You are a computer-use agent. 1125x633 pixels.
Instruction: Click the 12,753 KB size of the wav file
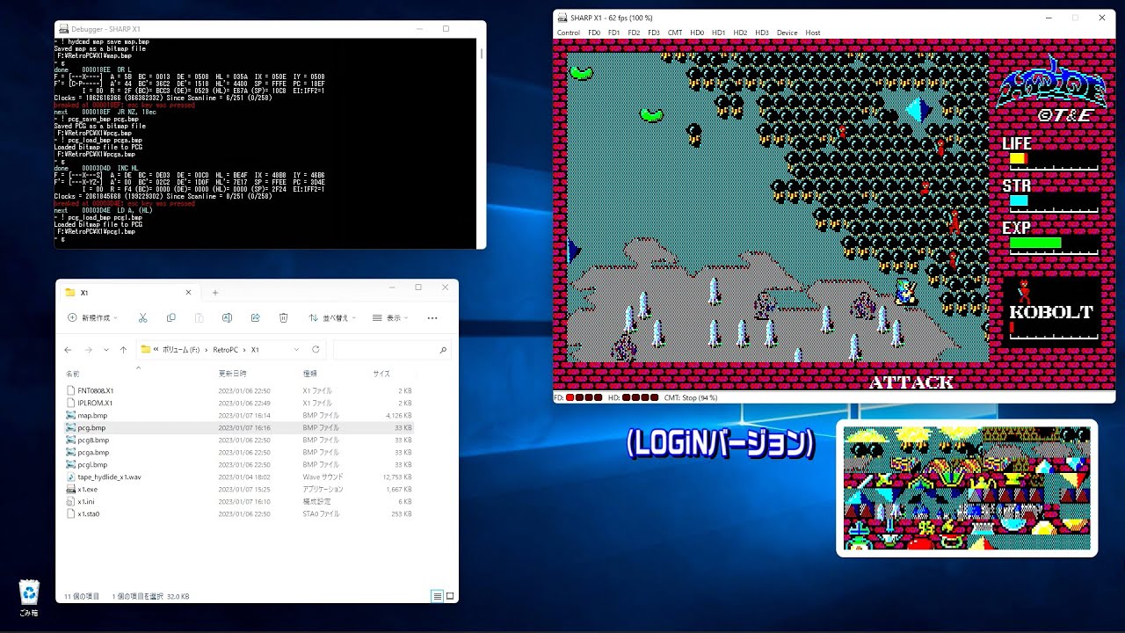pyautogui.click(x=397, y=477)
